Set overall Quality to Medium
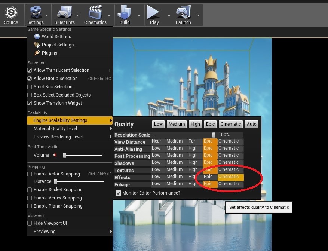Image resolution: width=328 pixels, height=251 pixels. [x=177, y=124]
